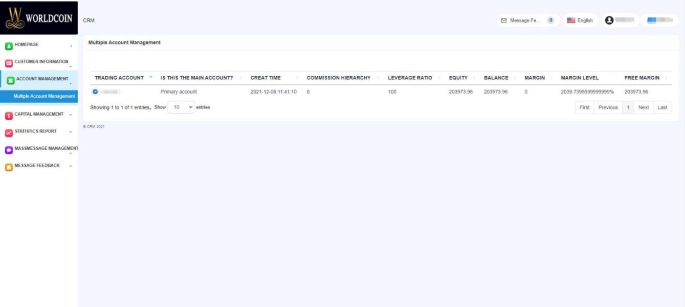Click the message count badge
Viewport: 685px width, 307px height.
pyautogui.click(x=550, y=20)
